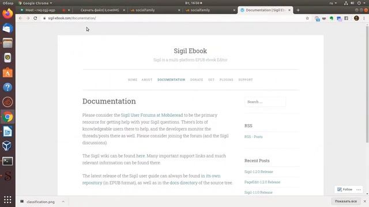Open the PageEdit-1.2.0 Release post

tap(262, 182)
